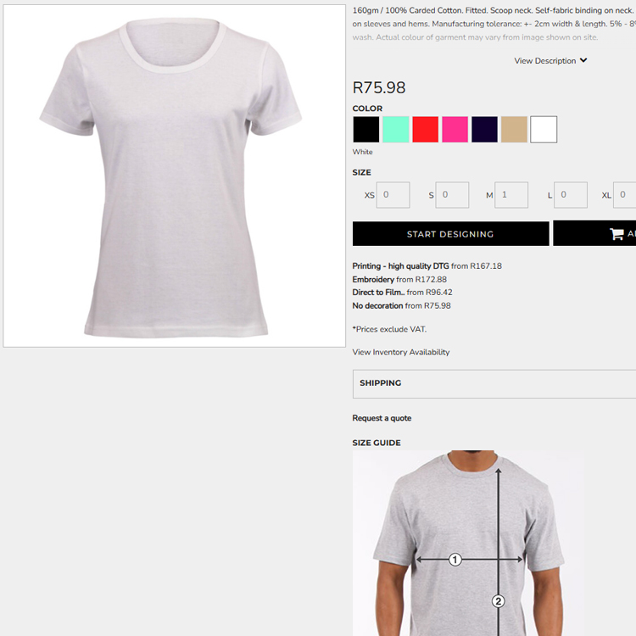
Task: Click the START DESIGNING button
Action: (x=450, y=234)
